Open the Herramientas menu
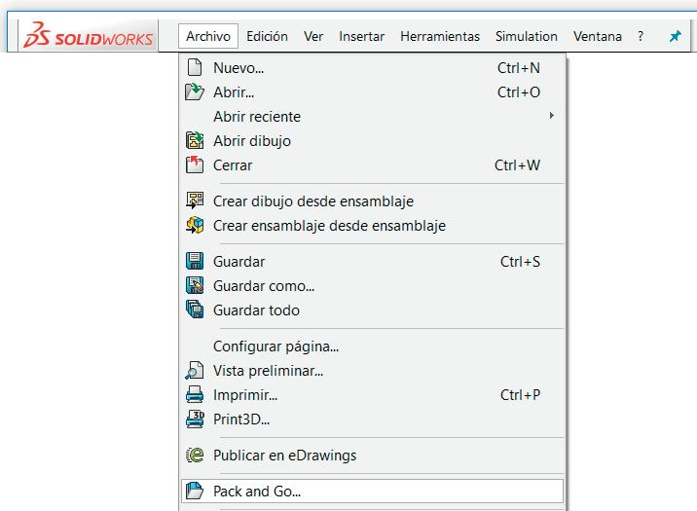The image size is (697, 511). [x=440, y=36]
